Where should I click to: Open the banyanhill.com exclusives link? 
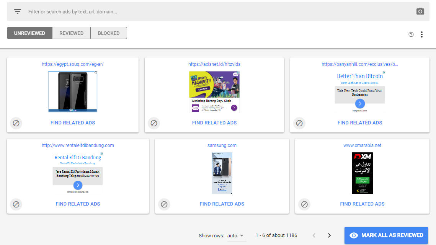360,64
